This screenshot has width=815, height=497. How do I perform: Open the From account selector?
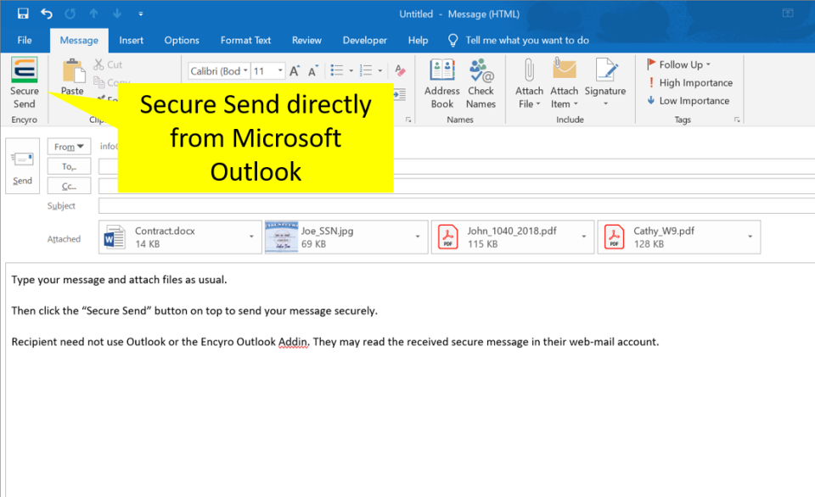pyautogui.click(x=69, y=146)
